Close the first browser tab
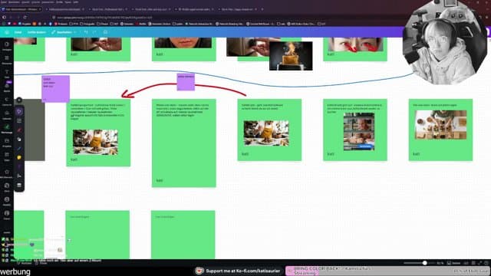491x276 pixels. 40,9
